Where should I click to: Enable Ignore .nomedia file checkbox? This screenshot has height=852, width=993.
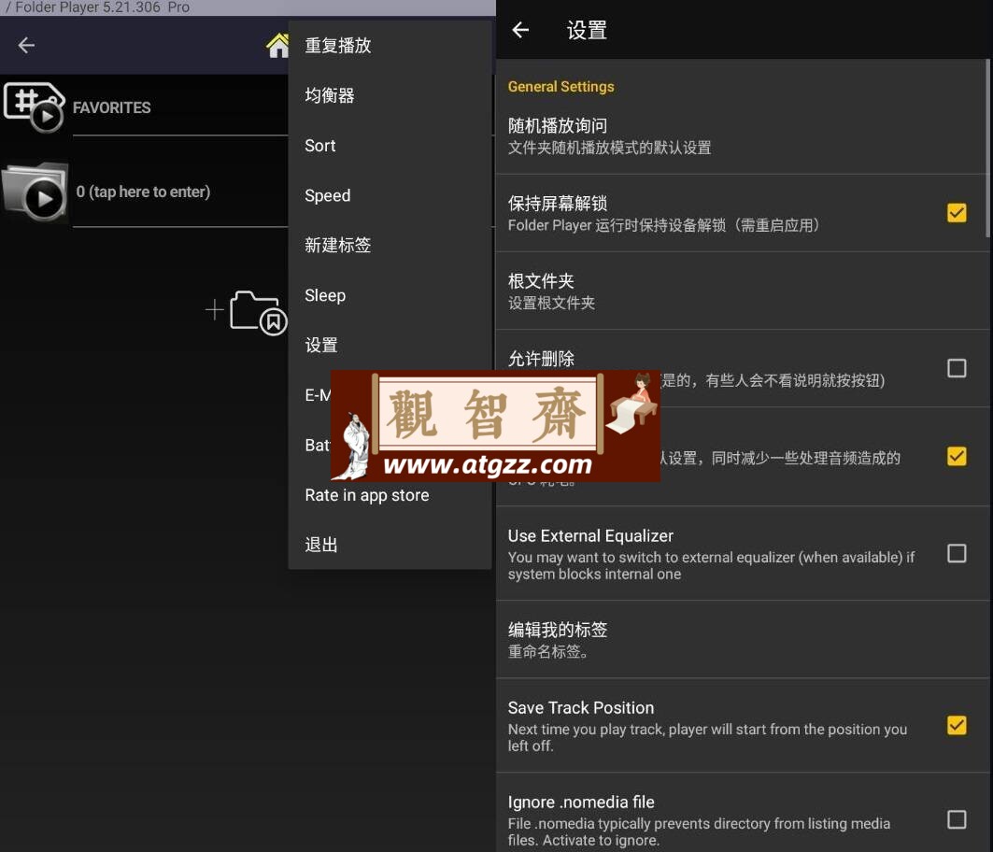(x=957, y=819)
